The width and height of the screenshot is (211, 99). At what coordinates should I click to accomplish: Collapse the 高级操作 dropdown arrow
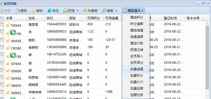click(x=143, y=11)
